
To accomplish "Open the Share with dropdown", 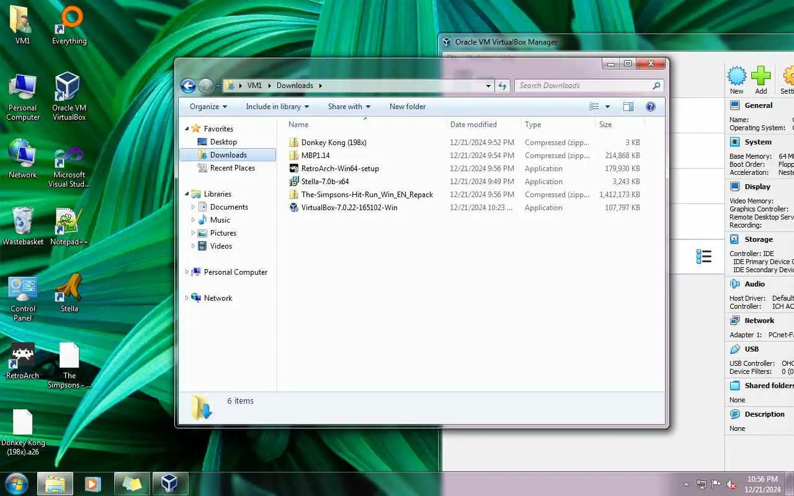I will 349,107.
